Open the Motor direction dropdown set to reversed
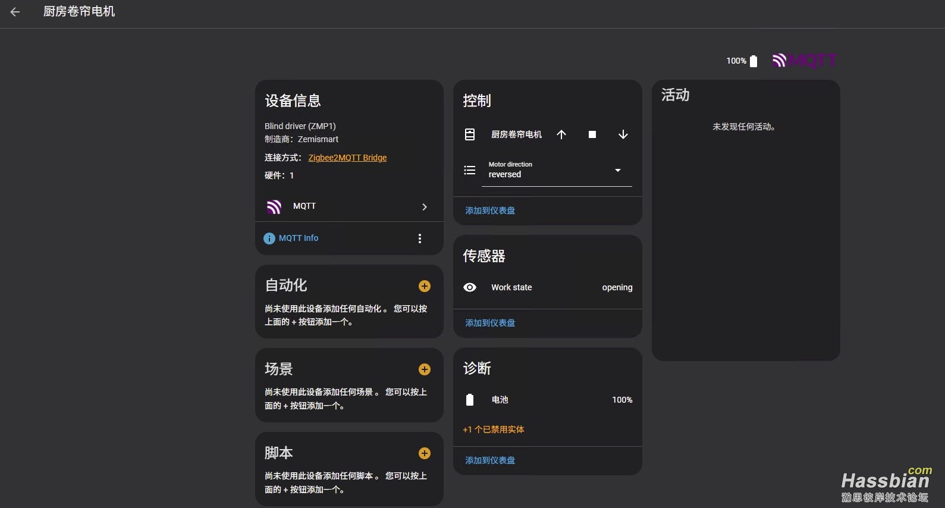The width and height of the screenshot is (945, 508). point(557,171)
